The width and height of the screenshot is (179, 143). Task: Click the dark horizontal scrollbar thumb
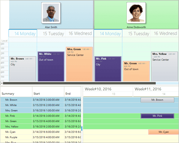(79, 83)
